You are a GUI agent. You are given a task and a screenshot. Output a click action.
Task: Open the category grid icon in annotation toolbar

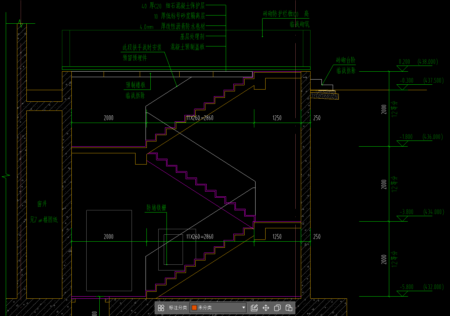click(x=161, y=308)
